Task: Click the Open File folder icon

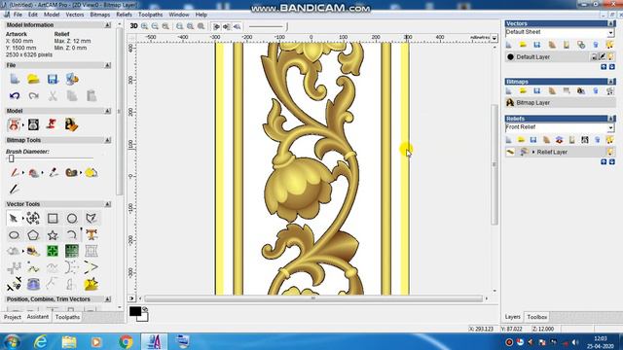Action: [x=34, y=79]
